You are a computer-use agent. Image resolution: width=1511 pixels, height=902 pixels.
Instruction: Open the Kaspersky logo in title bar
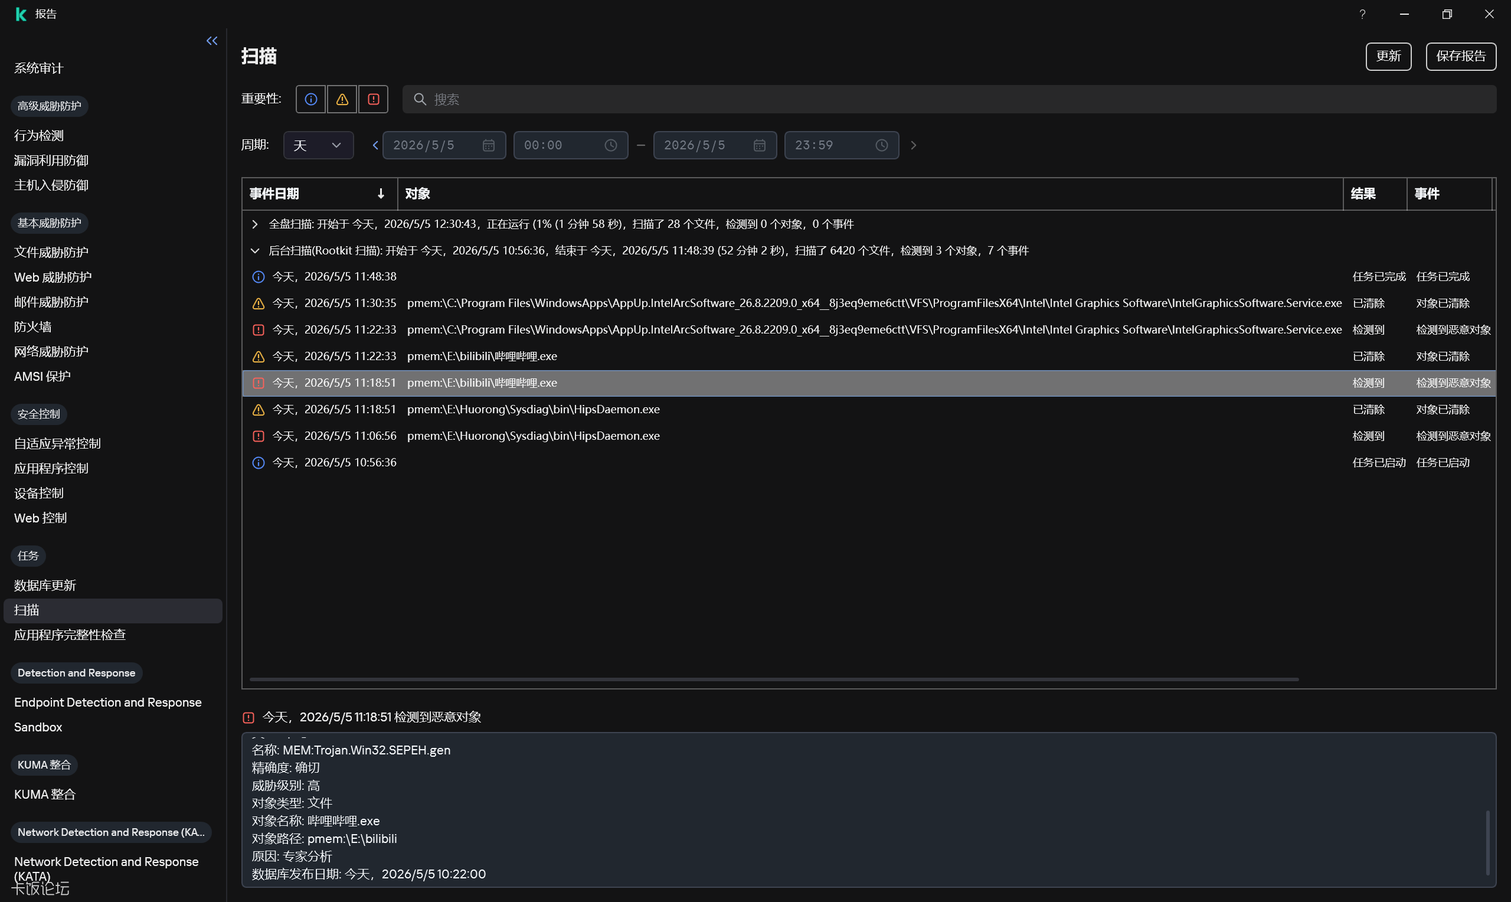click(21, 14)
